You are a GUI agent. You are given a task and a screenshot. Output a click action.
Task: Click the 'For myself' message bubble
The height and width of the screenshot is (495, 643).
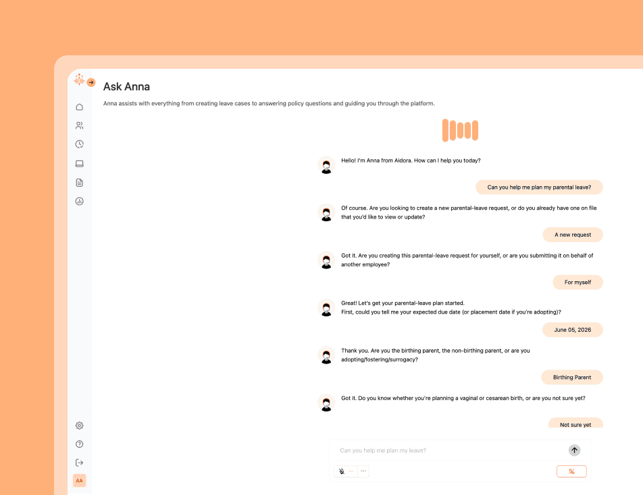577,282
